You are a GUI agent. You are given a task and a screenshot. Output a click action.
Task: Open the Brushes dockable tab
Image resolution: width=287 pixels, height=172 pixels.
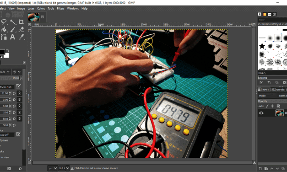[x=260, y=14]
